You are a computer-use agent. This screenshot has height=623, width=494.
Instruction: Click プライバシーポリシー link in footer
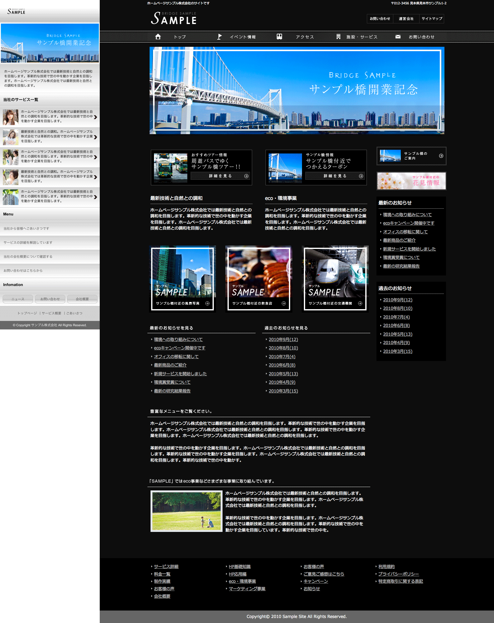[398, 574]
